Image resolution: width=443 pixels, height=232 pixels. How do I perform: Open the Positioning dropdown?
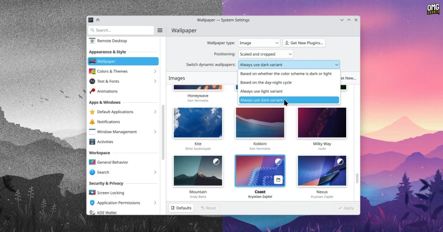(x=265, y=54)
